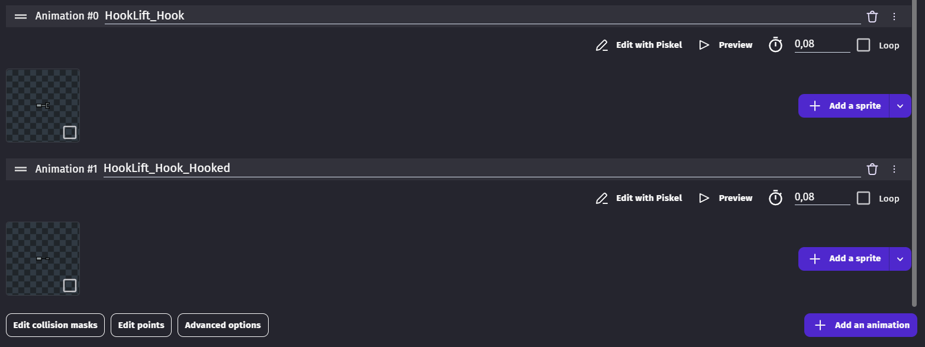Enable Loop for the HookLift_Hook animation
This screenshot has height=347, width=925.
(863, 45)
